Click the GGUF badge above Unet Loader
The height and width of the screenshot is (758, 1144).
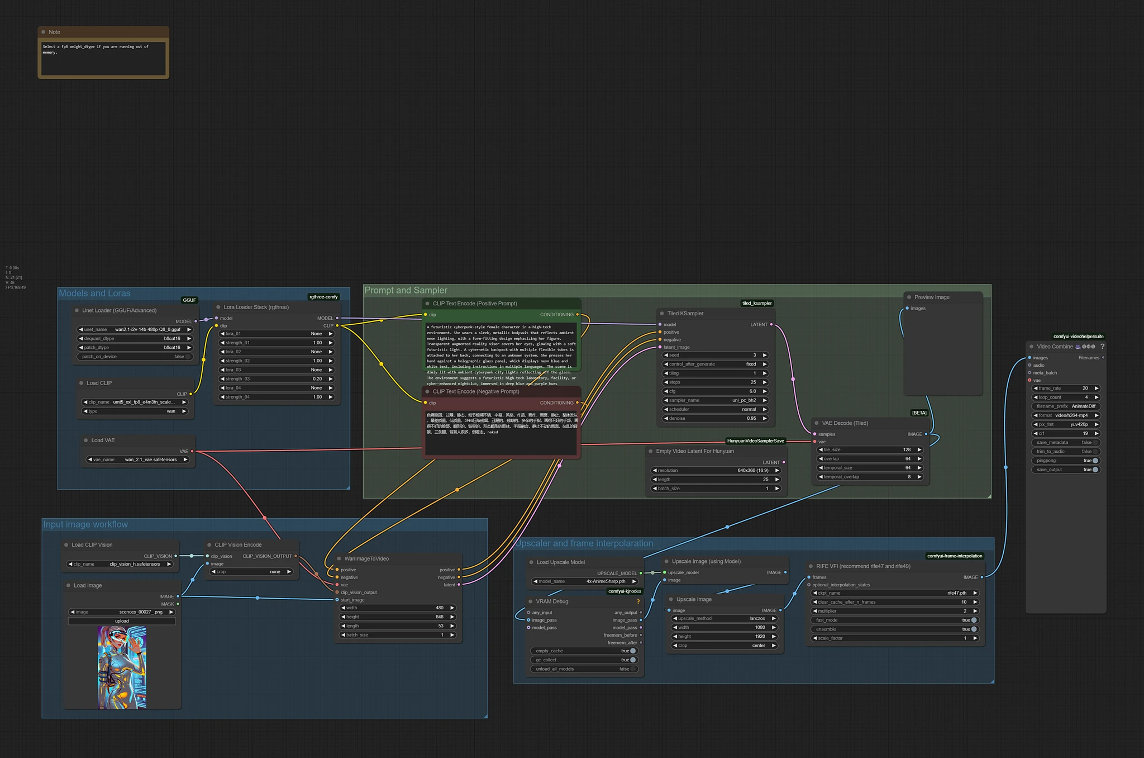(x=189, y=300)
